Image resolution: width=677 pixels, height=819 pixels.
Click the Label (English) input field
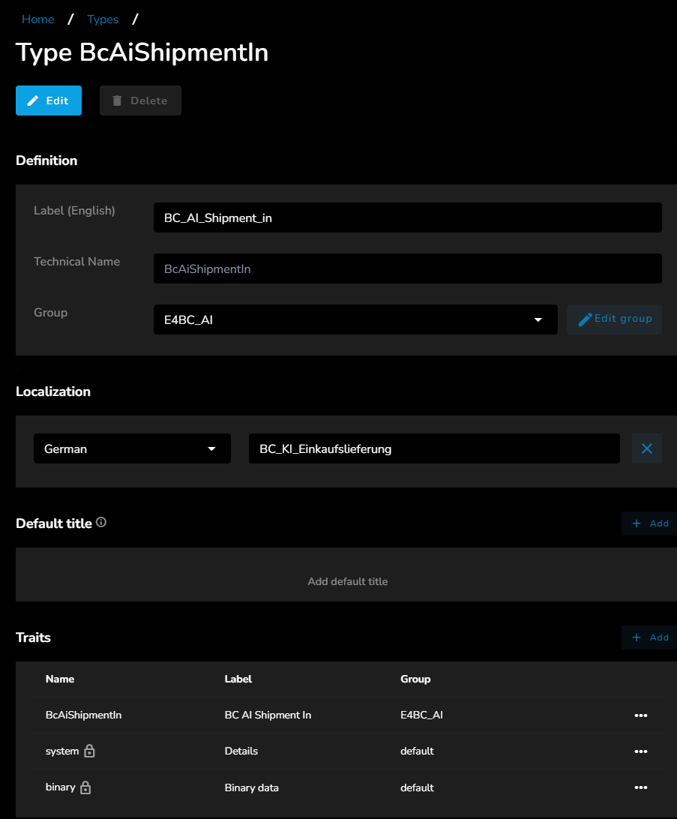(407, 217)
